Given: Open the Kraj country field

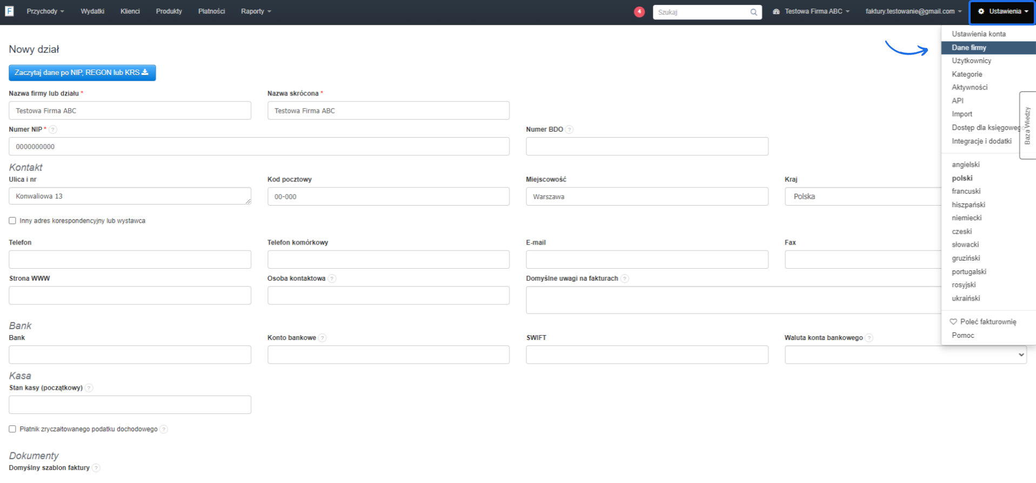Looking at the screenshot, I should (x=863, y=196).
